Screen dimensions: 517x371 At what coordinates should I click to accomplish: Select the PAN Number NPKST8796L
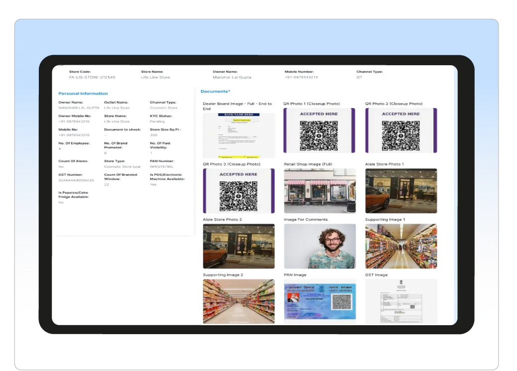click(162, 167)
